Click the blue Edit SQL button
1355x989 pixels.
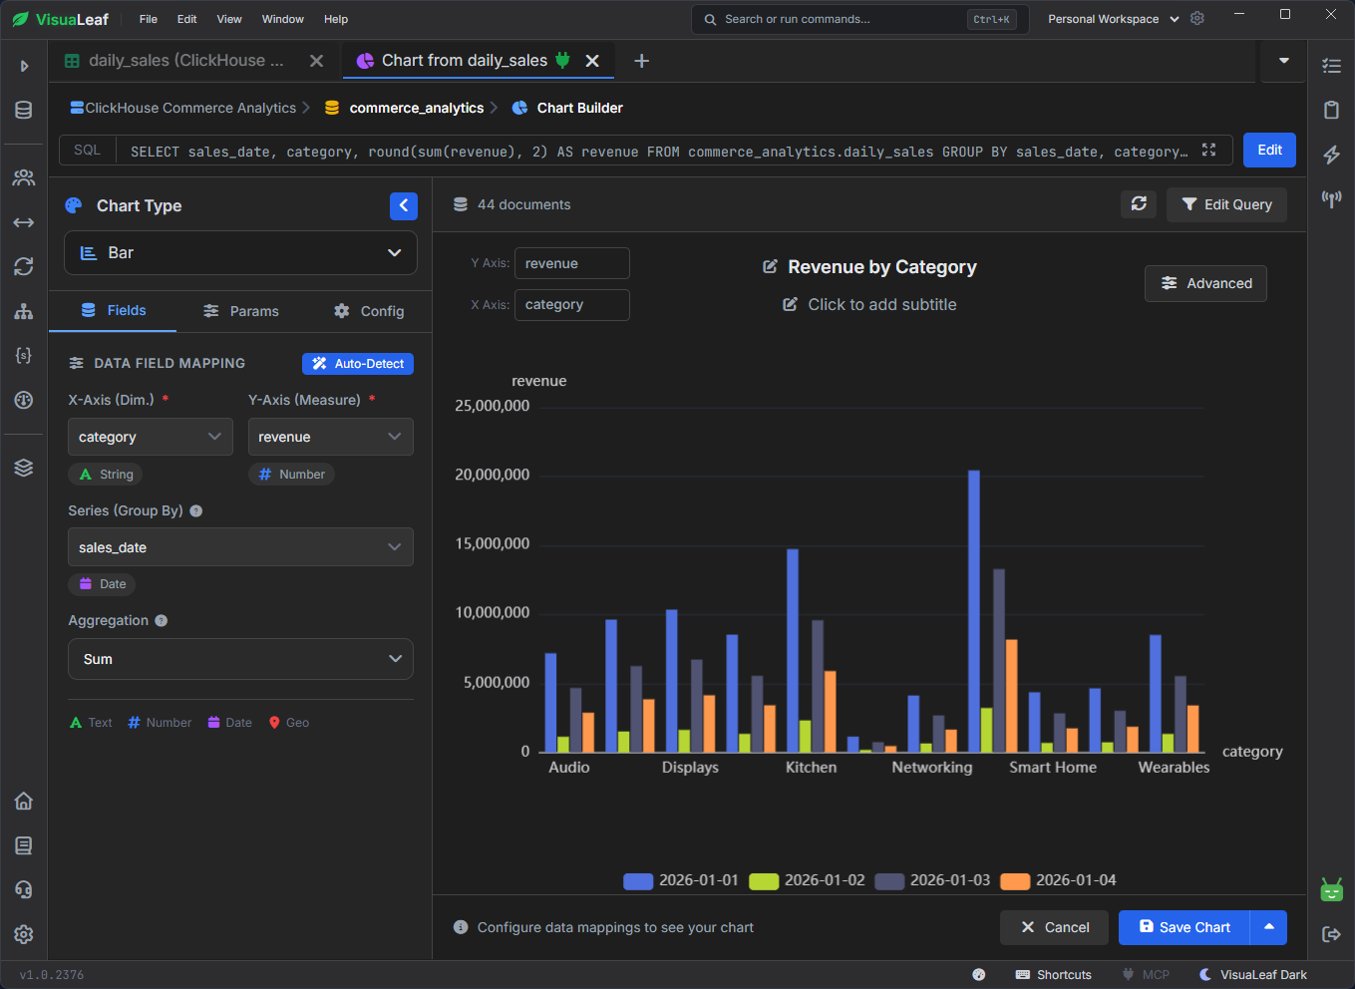pyautogui.click(x=1269, y=150)
